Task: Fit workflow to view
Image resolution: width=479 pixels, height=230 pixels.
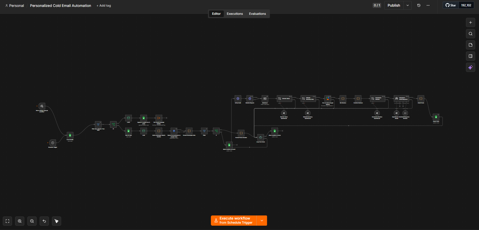Action: (x=7, y=221)
